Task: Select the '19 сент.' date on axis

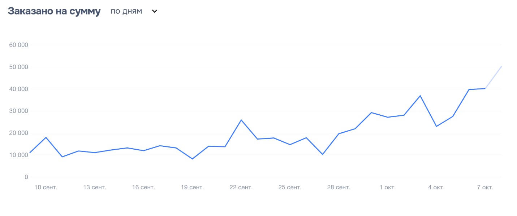Action: [192, 188]
